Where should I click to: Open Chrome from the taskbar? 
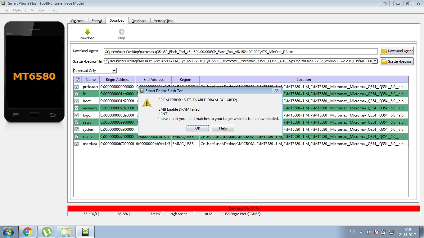[x=28, y=231]
